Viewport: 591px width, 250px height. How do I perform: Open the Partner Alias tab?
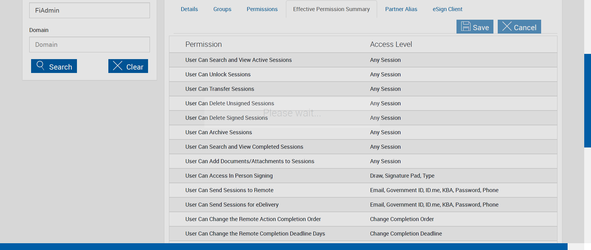(x=401, y=9)
